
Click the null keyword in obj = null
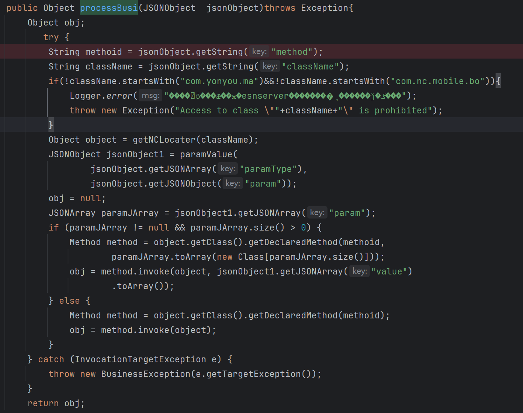point(90,198)
